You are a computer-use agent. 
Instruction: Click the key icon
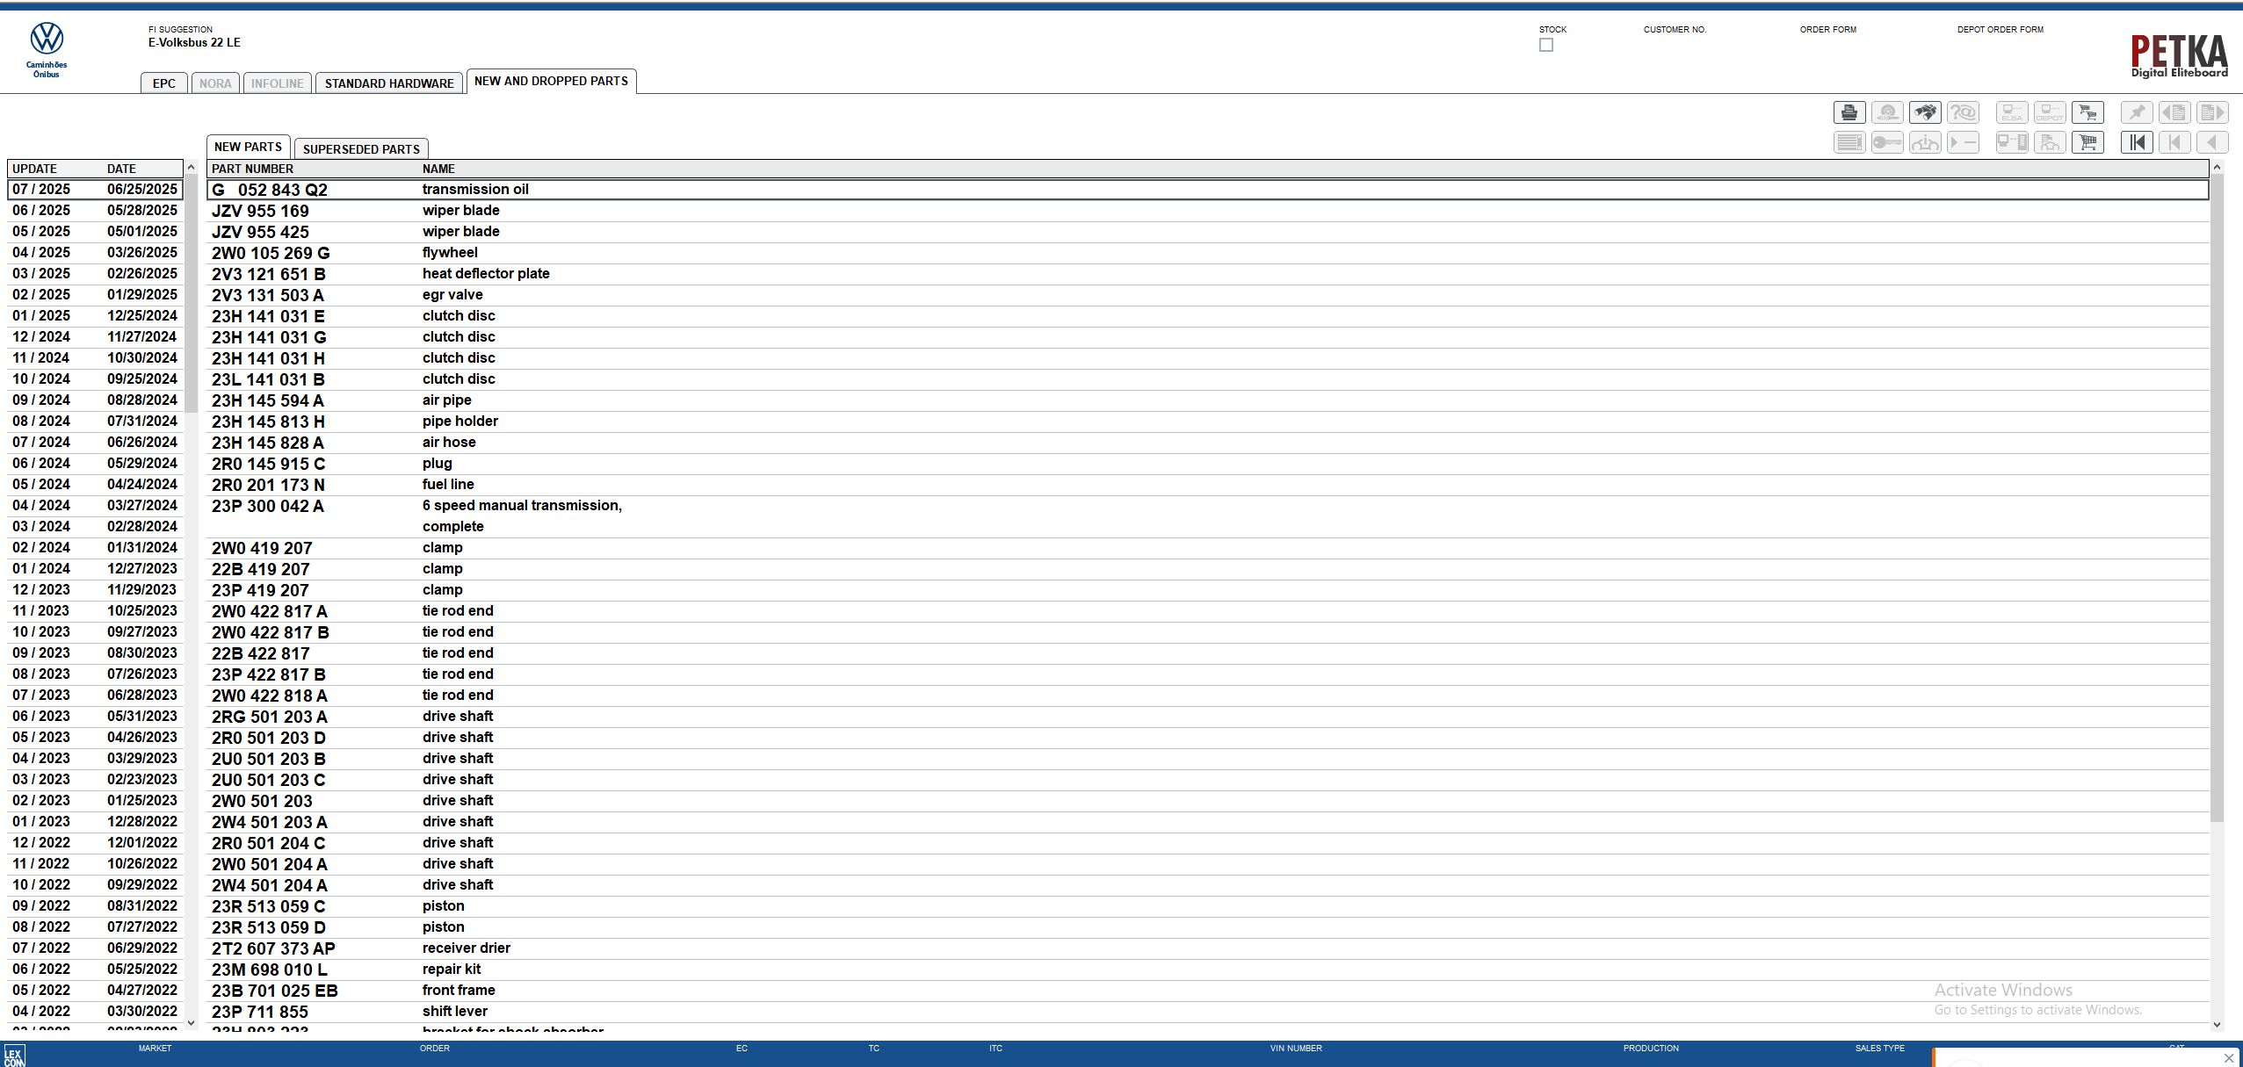(x=1886, y=142)
